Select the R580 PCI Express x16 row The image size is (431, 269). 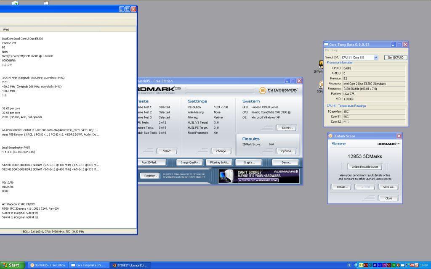coord(30,208)
